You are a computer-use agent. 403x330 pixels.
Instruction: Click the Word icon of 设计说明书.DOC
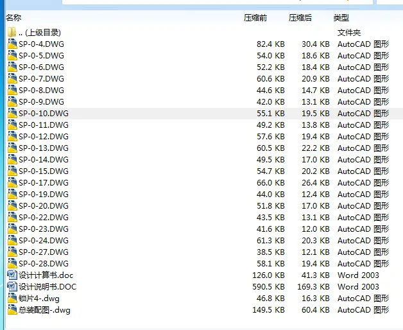point(12,286)
